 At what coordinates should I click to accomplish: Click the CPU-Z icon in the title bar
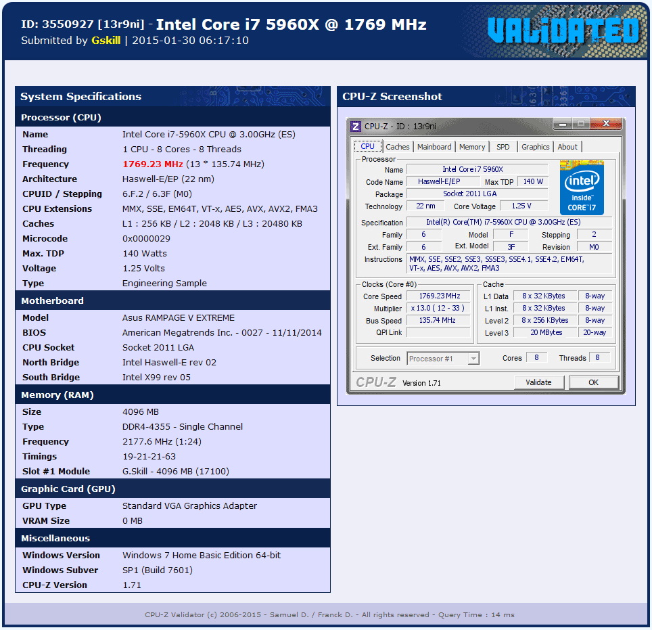(x=356, y=126)
